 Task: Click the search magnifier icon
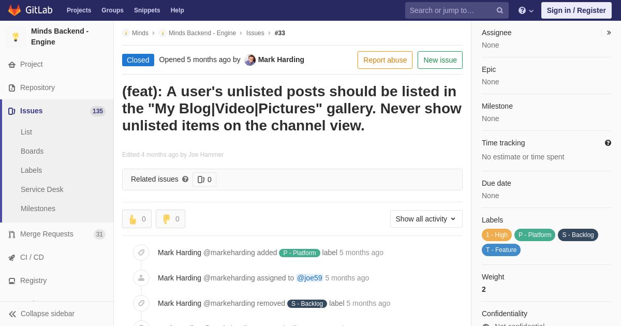tap(499, 10)
